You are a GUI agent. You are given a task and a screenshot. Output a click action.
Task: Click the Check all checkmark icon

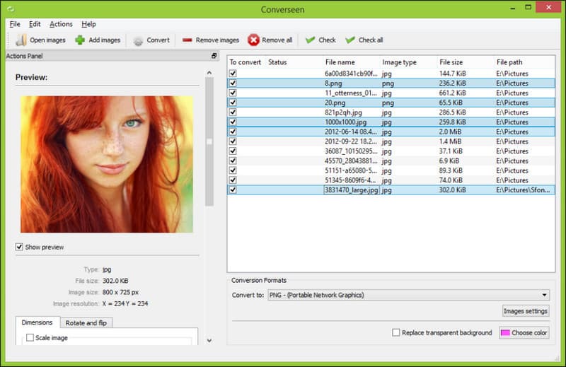(x=350, y=40)
